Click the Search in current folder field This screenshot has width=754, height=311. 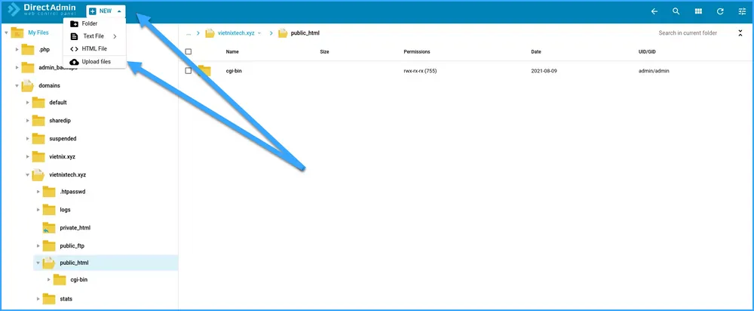(x=688, y=33)
